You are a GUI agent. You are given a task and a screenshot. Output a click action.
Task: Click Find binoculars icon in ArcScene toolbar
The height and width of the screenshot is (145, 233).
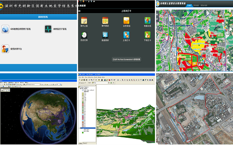point(152,80)
